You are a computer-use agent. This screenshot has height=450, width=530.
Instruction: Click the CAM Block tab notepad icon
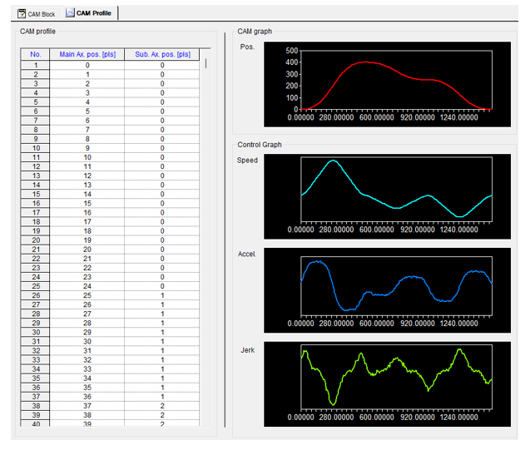[22, 14]
